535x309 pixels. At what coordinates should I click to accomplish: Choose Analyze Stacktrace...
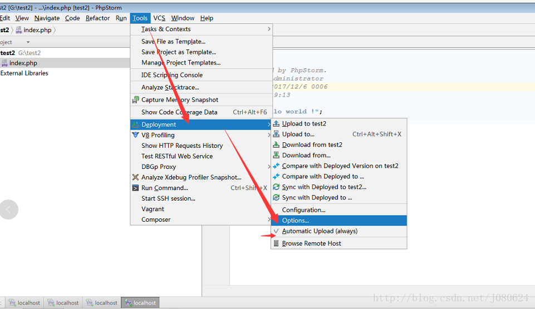point(202,87)
